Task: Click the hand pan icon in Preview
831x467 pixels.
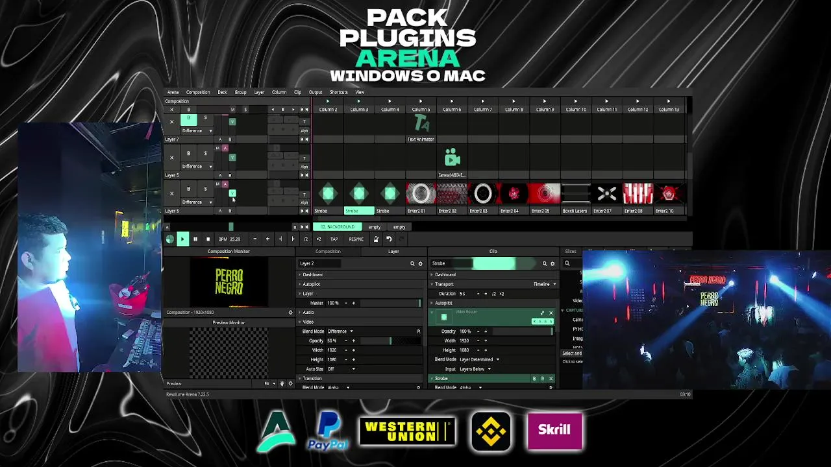Action: [282, 384]
